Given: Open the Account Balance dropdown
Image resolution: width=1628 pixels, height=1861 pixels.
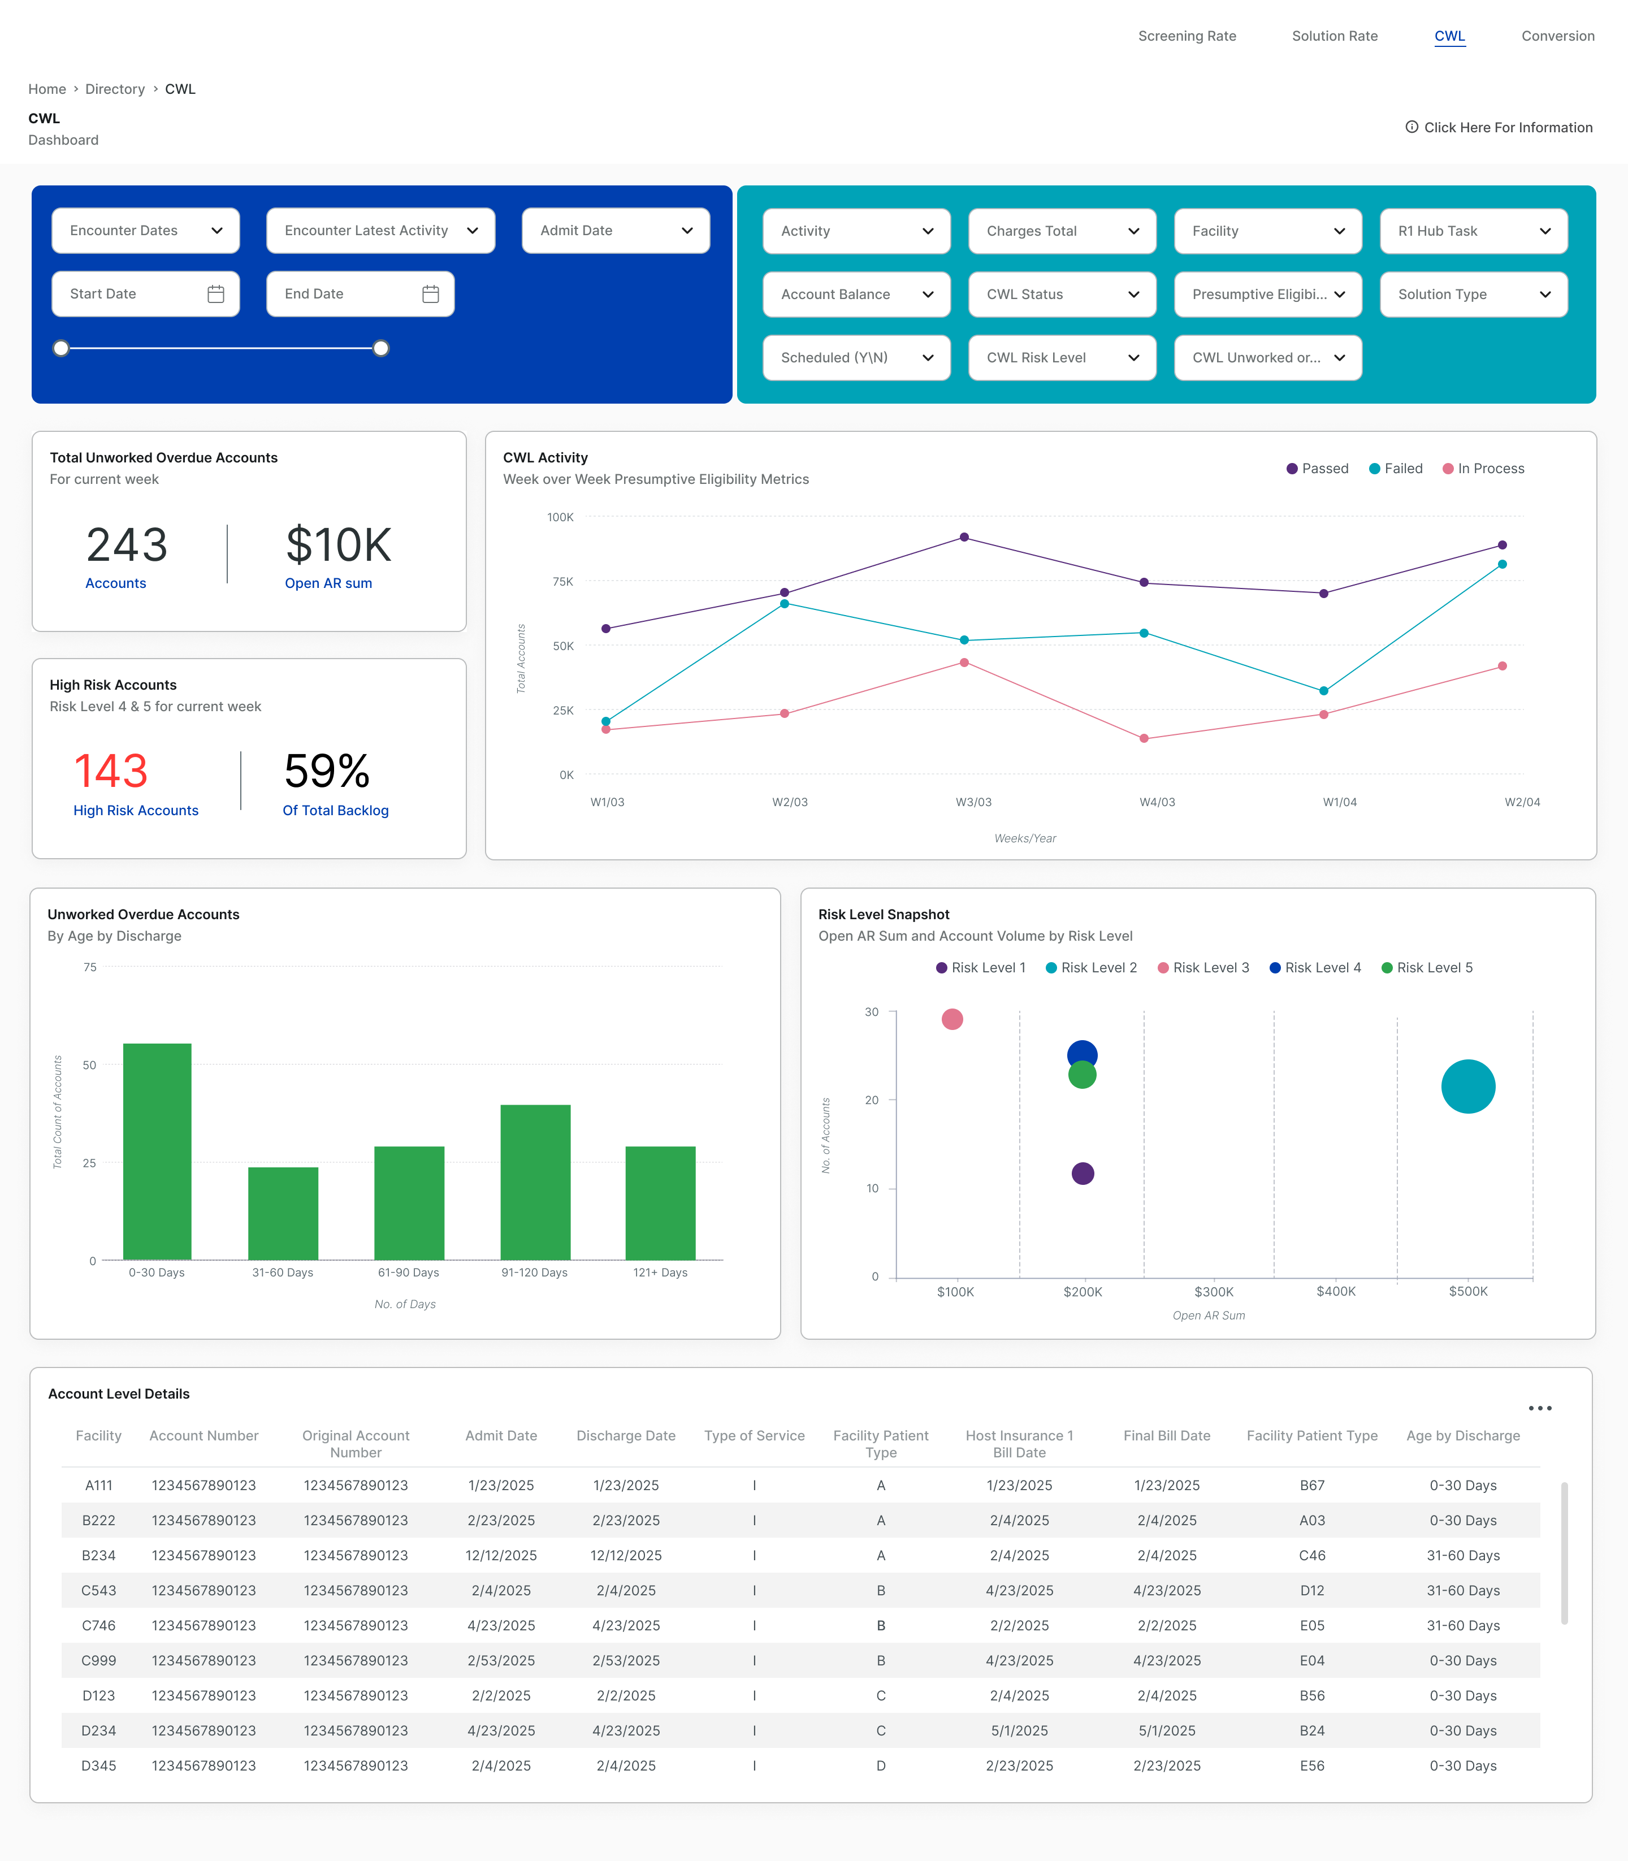Looking at the screenshot, I should (857, 295).
